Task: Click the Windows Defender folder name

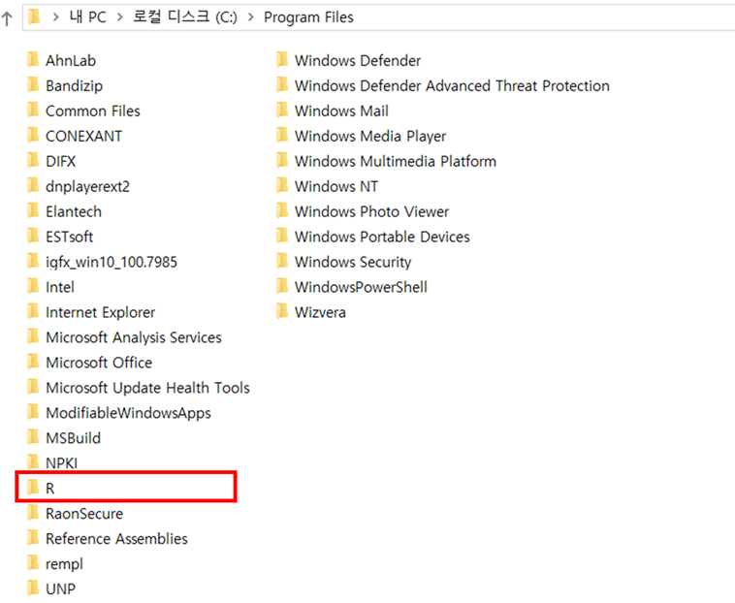Action: coord(358,60)
